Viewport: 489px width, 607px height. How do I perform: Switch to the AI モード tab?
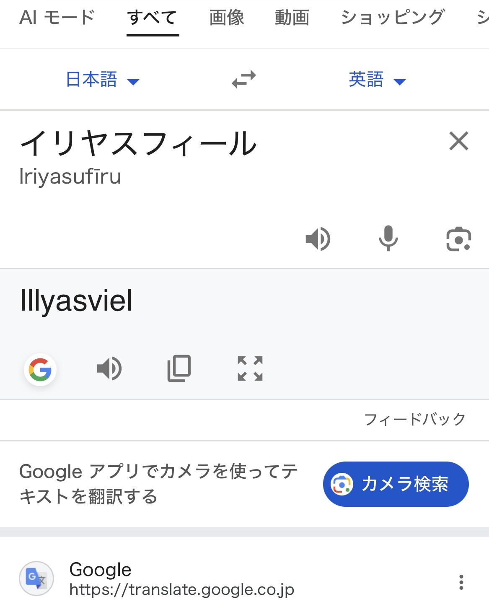click(57, 18)
